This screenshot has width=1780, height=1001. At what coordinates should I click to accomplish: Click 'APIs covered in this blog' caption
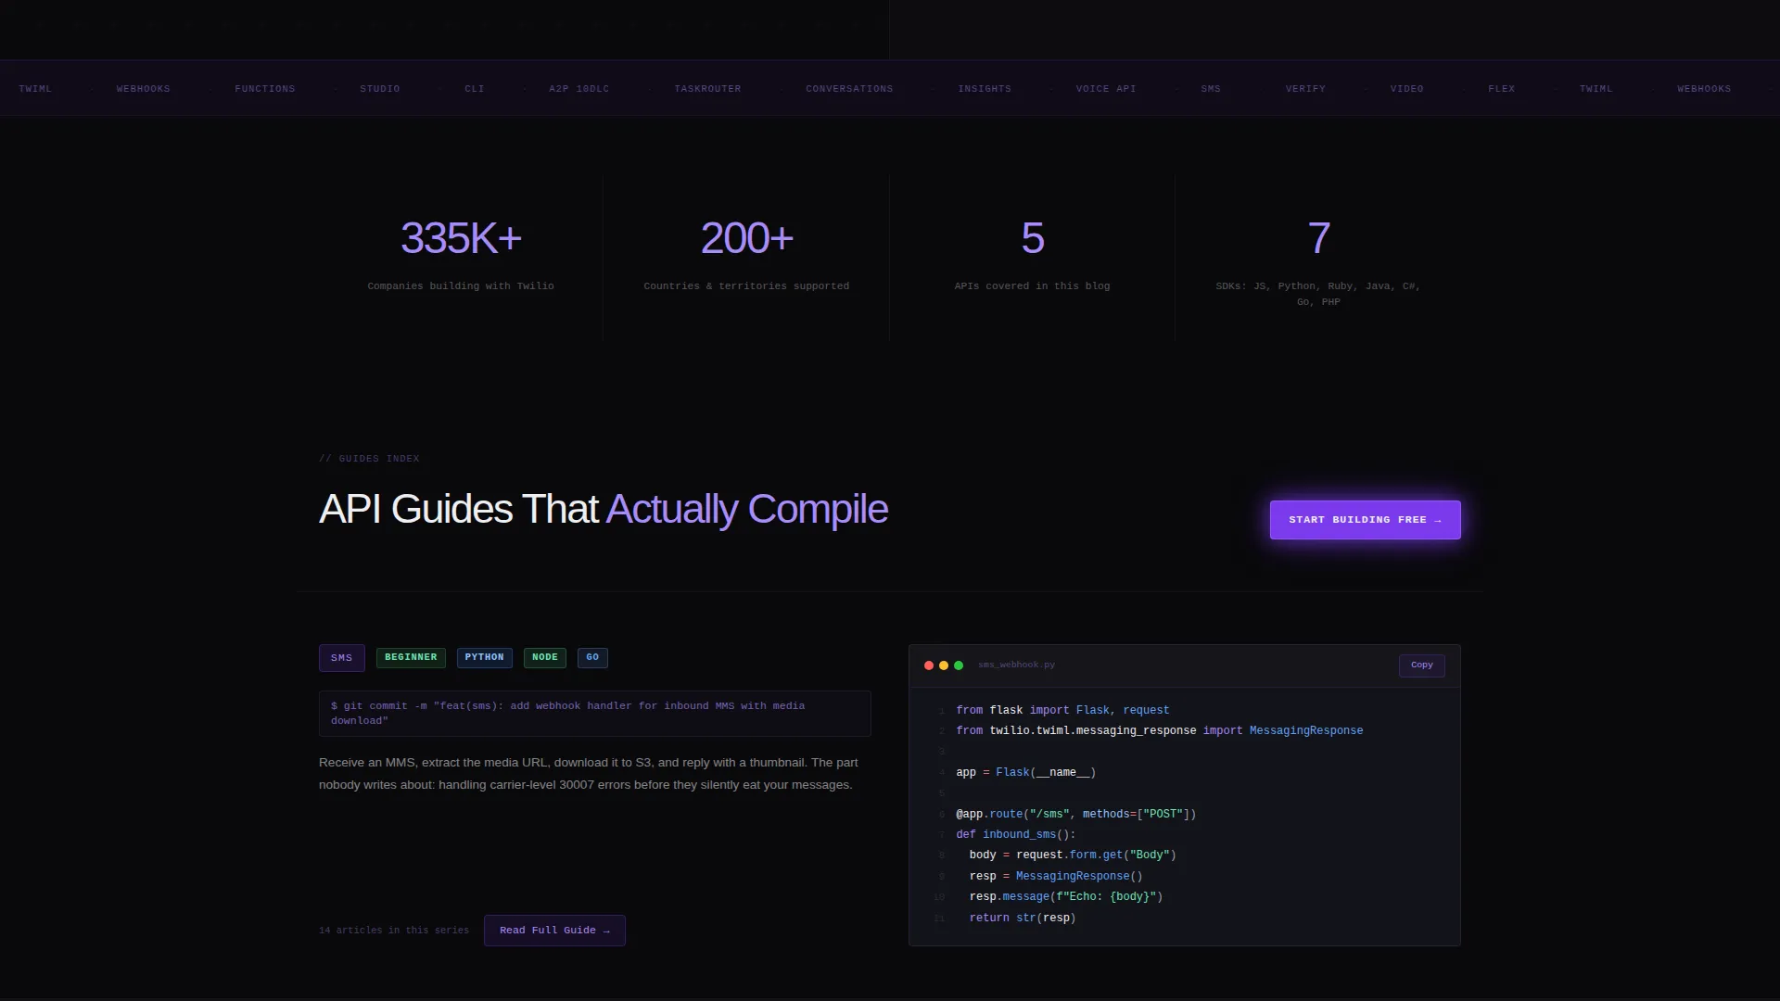click(x=1032, y=286)
